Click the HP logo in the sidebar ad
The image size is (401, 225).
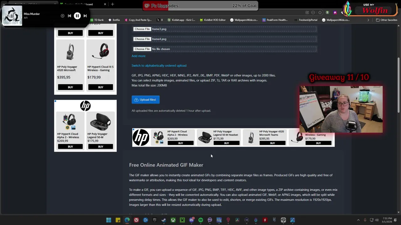[x=85, y=106]
